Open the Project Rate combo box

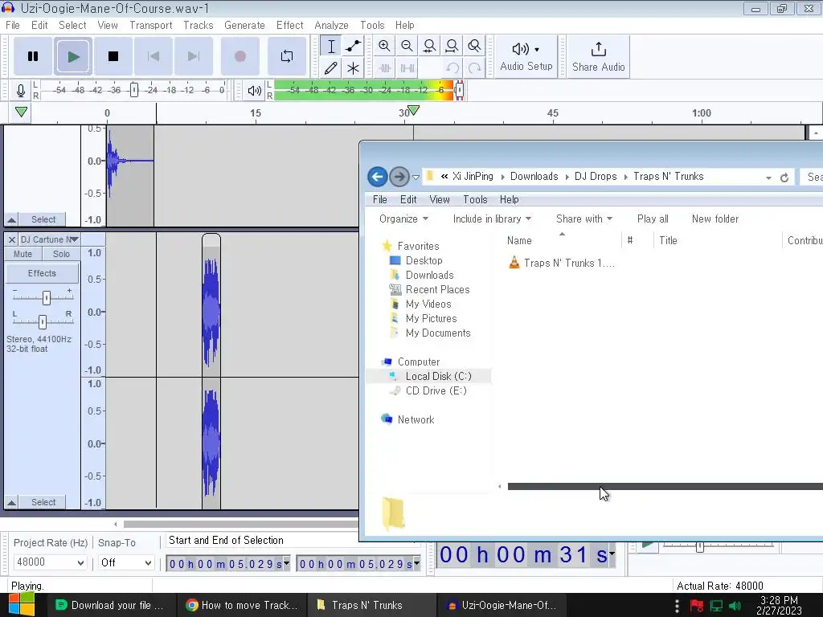[x=50, y=562]
